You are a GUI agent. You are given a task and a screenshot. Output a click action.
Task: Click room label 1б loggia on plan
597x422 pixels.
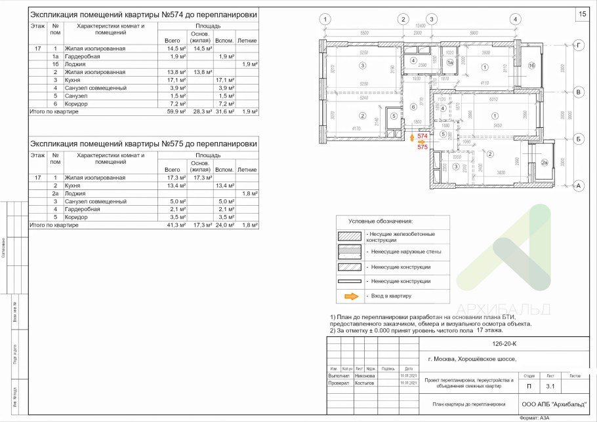point(532,66)
